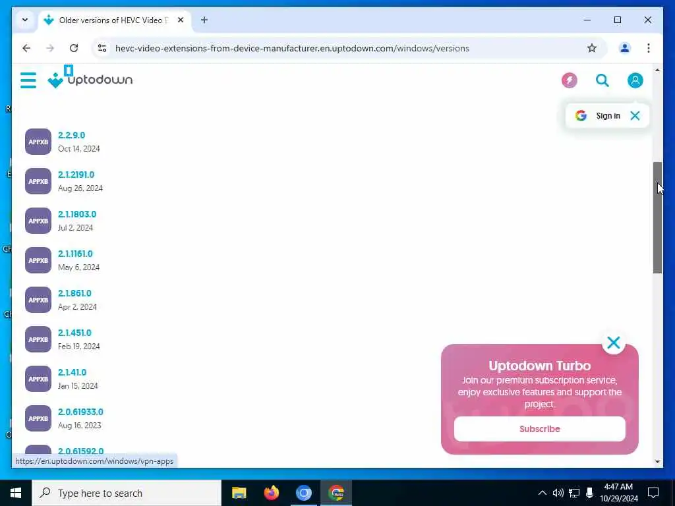Click APPXB icon beside 2.1.1803.0
Viewport: 675px width, 506px height.
[38, 221]
